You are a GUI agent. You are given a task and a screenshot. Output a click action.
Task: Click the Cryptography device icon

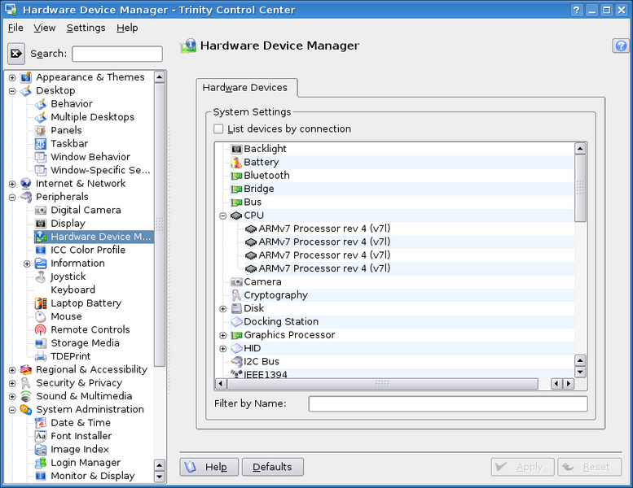tap(236, 295)
